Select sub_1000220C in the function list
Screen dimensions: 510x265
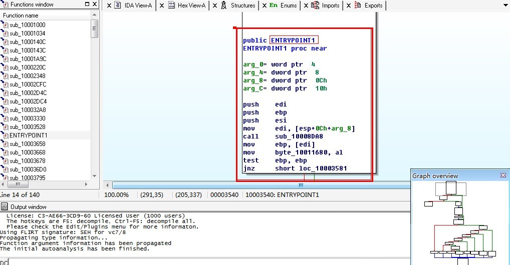(x=28, y=67)
